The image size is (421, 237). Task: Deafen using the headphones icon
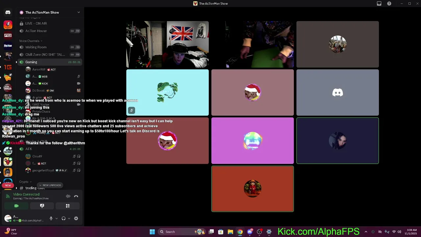(63, 218)
